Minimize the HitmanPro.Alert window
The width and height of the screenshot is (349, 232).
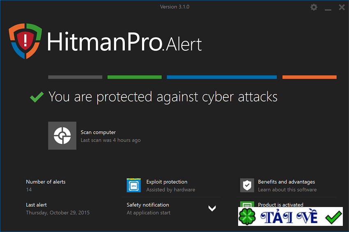328,8
